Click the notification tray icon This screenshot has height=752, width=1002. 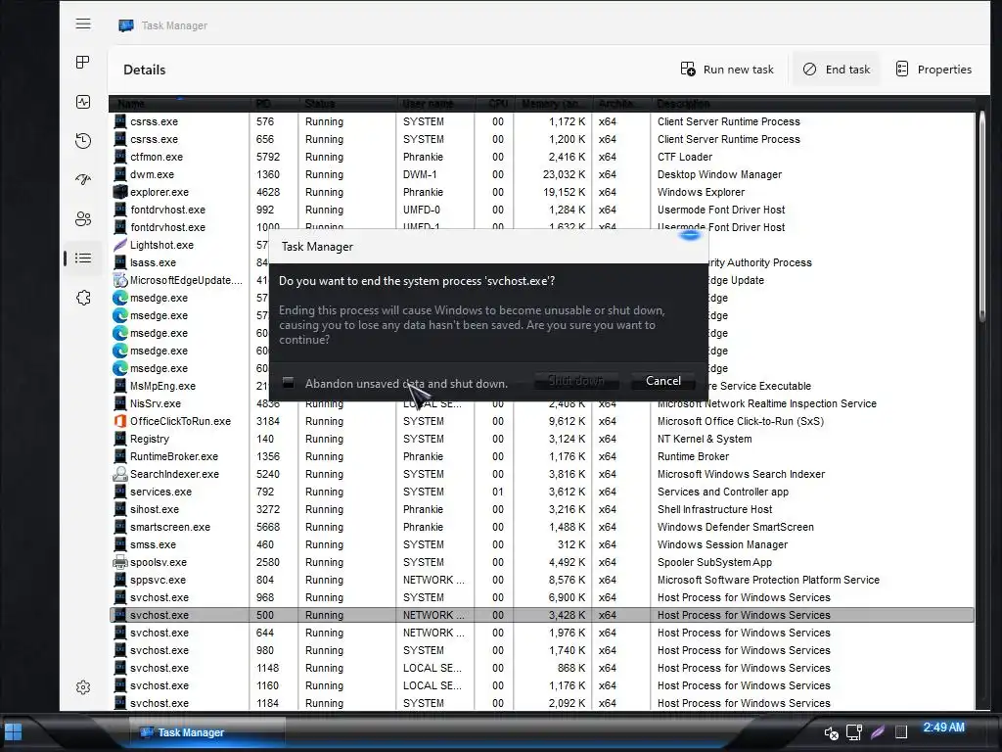(x=901, y=732)
